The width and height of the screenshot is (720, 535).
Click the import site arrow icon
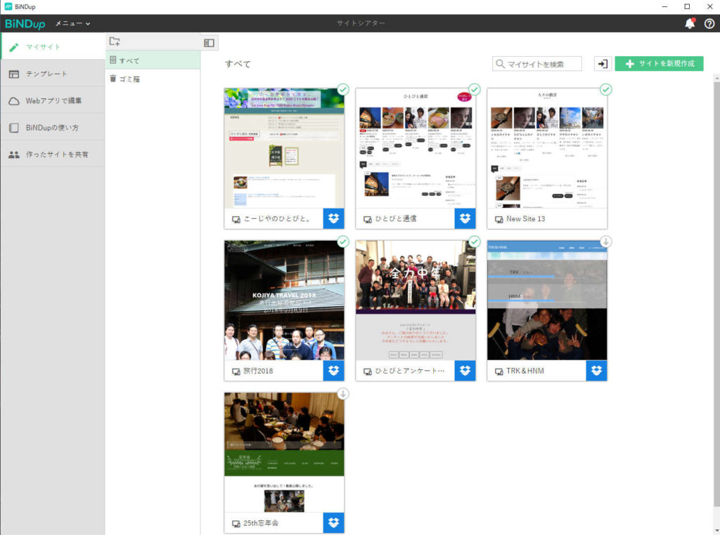click(x=603, y=64)
